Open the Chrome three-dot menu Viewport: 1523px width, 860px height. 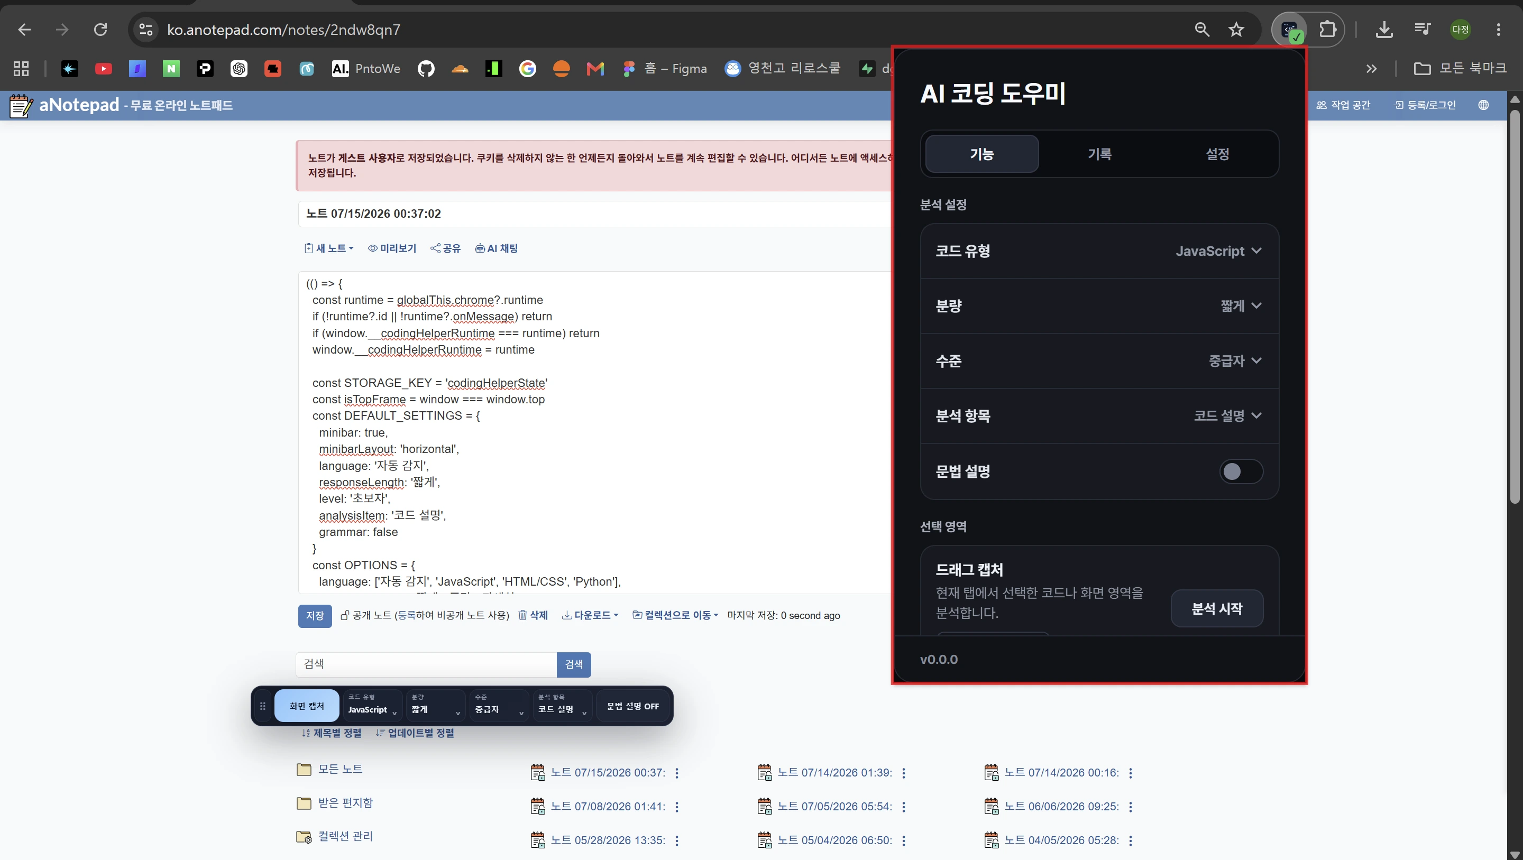[x=1498, y=30]
